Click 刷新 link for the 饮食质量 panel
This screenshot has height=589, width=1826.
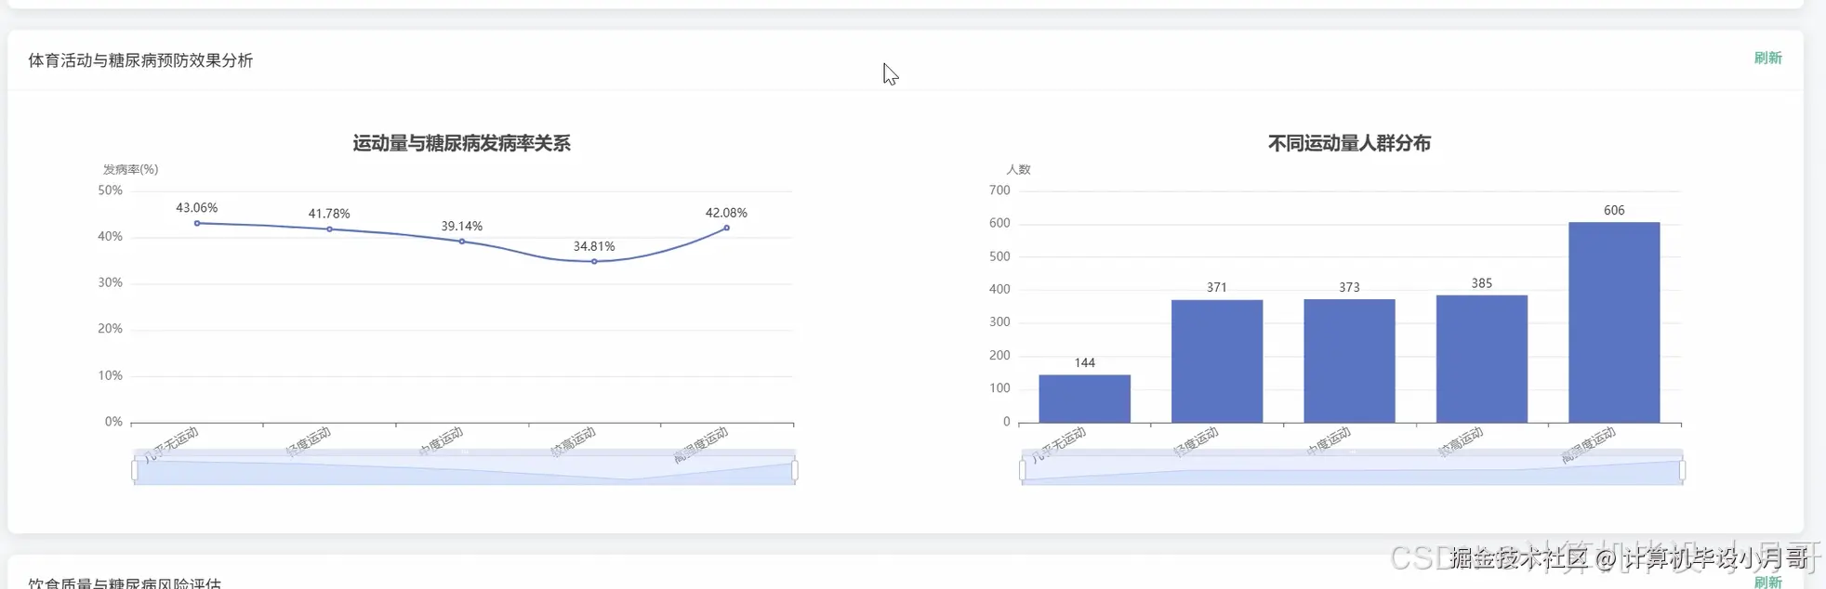(1767, 582)
